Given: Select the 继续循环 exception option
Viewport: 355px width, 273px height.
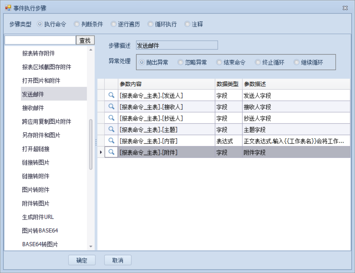Looking at the screenshot, I should (296, 62).
